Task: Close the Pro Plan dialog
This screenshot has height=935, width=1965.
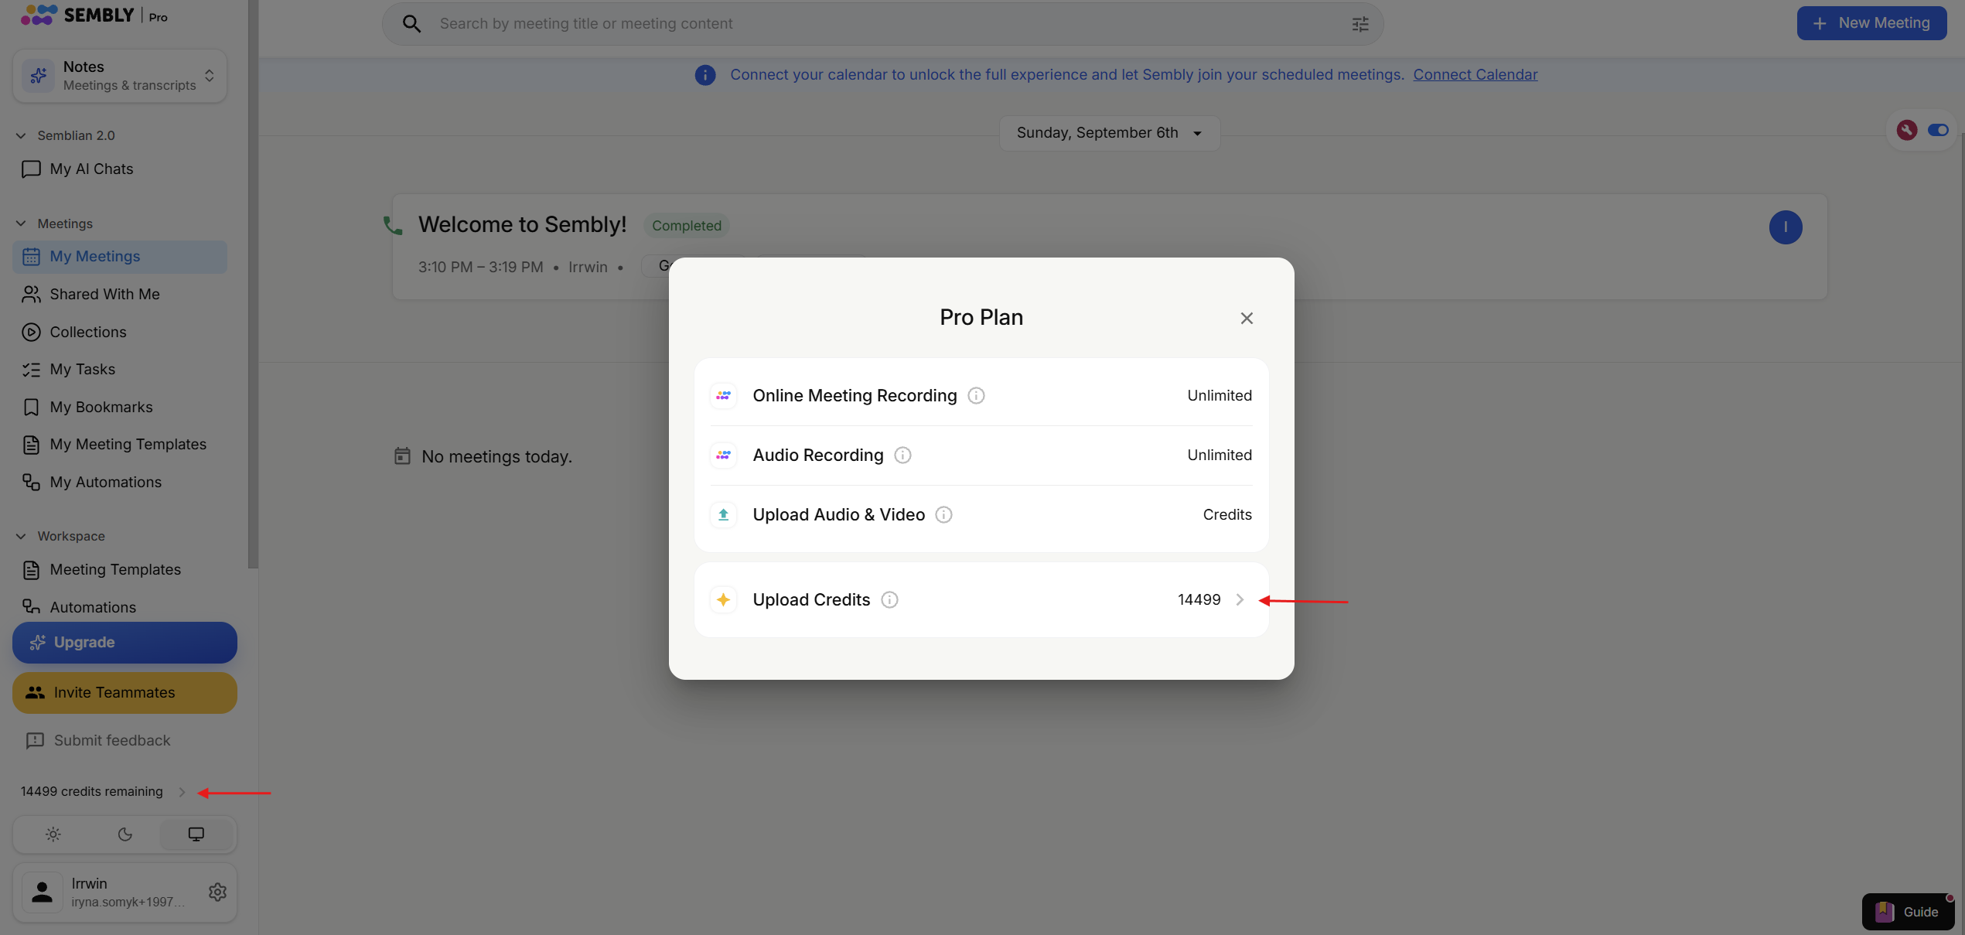Action: (1247, 318)
